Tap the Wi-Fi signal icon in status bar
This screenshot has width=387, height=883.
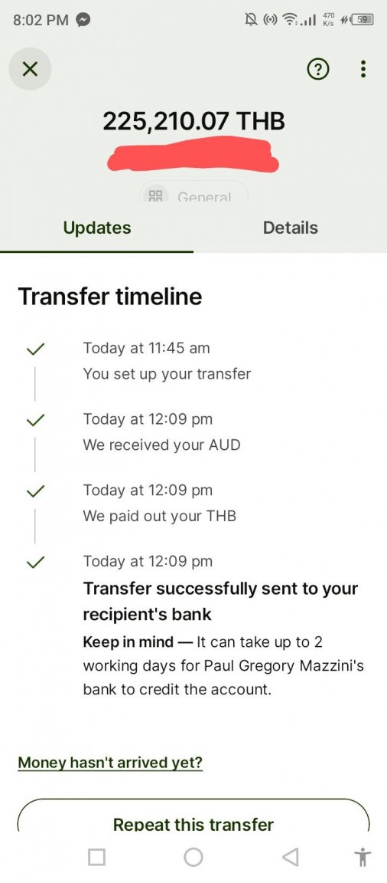(x=288, y=20)
